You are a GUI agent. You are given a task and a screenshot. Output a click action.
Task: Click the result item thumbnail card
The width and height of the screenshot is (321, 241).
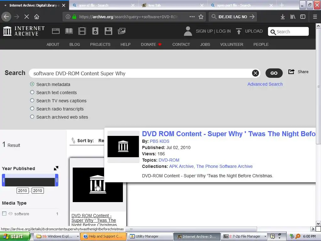98,185
